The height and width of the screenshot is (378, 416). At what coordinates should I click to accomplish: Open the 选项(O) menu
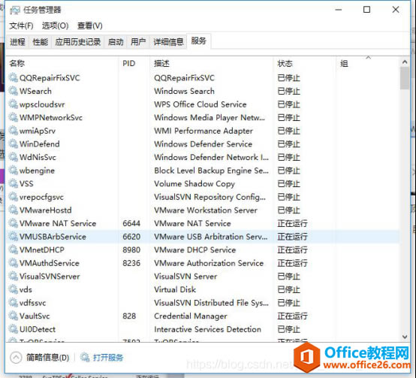(55, 26)
